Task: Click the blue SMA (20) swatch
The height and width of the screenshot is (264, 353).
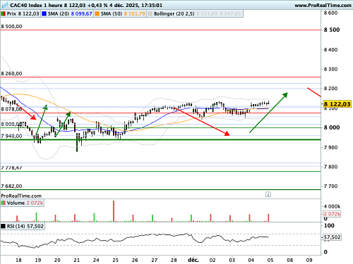Action: (x=44, y=14)
